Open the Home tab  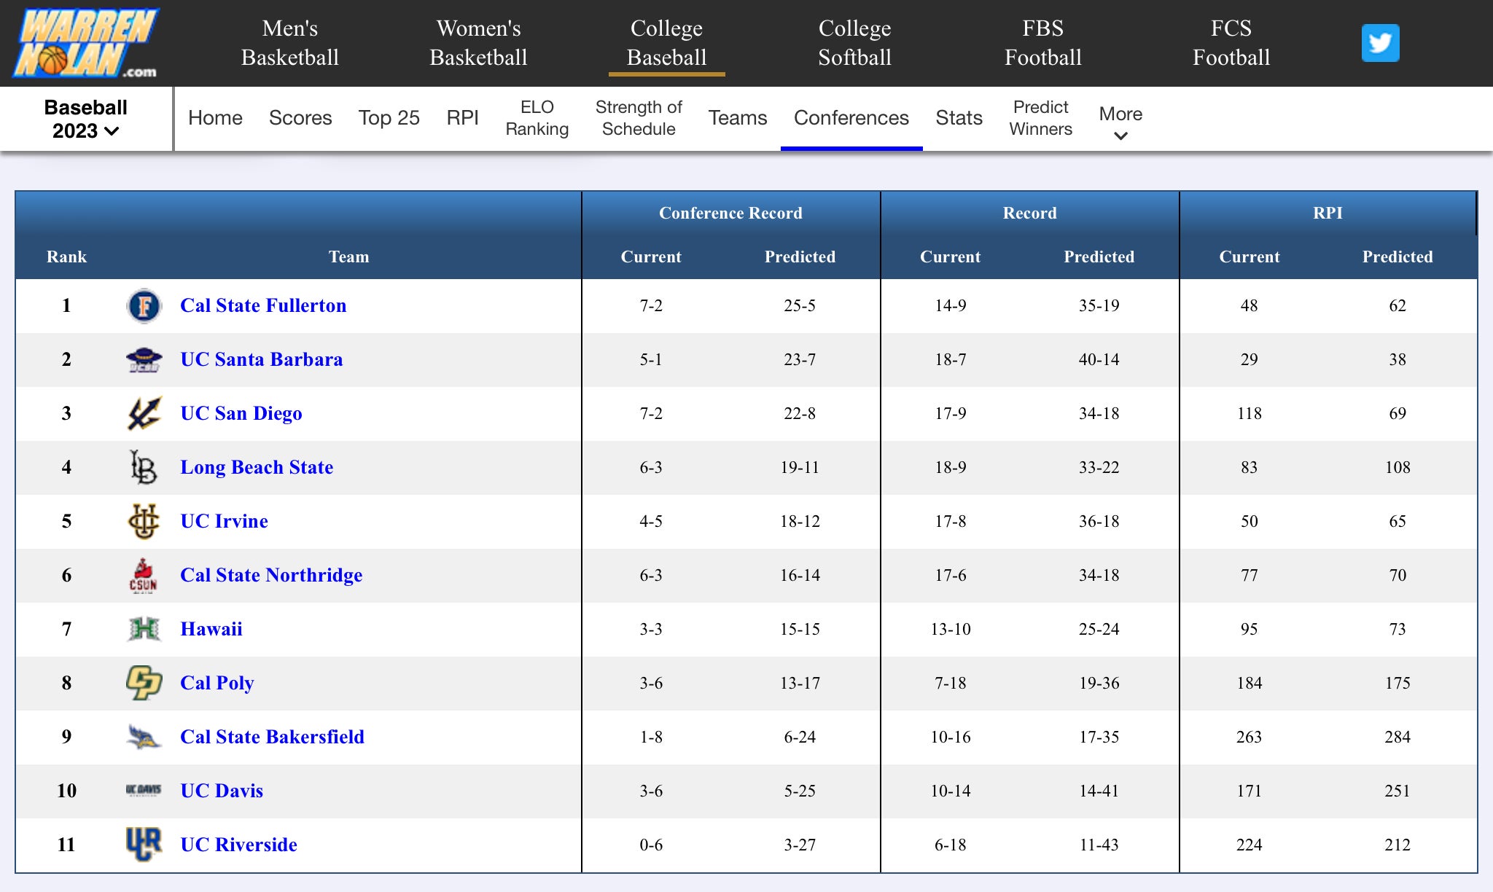(215, 118)
